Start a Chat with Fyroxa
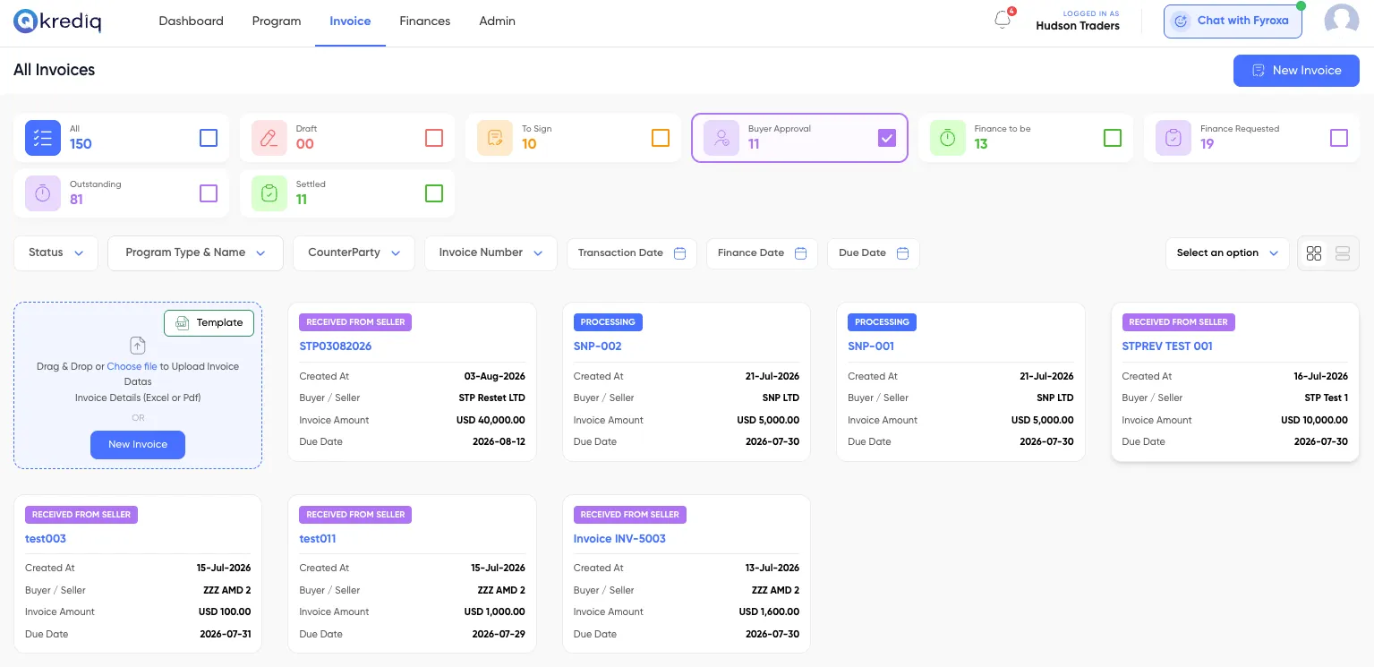The height and width of the screenshot is (667, 1374). [x=1233, y=21]
